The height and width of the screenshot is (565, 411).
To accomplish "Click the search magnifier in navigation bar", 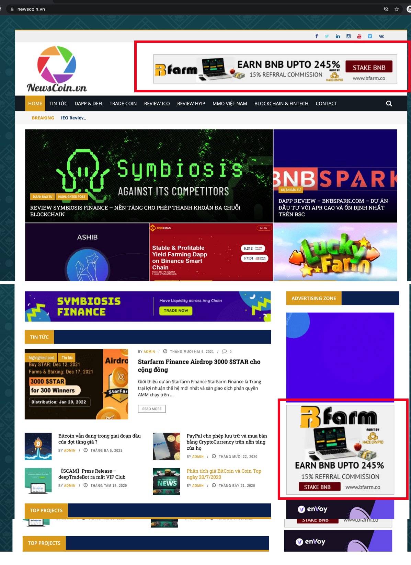I will pyautogui.click(x=389, y=103).
